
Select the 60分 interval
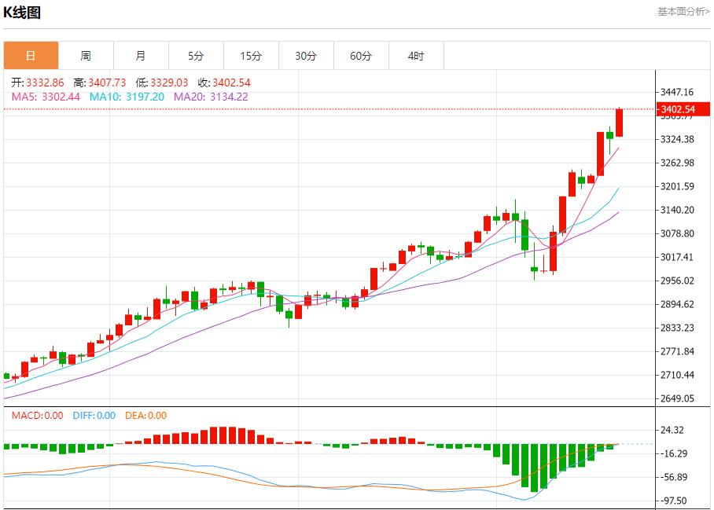click(x=361, y=55)
